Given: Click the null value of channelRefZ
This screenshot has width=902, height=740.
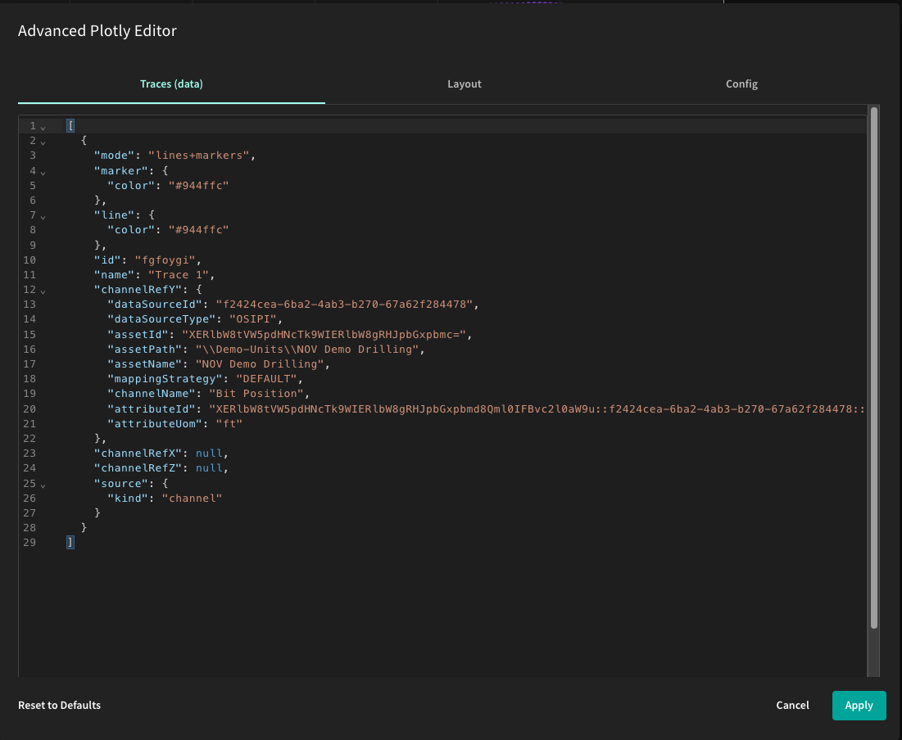Looking at the screenshot, I should [209, 468].
